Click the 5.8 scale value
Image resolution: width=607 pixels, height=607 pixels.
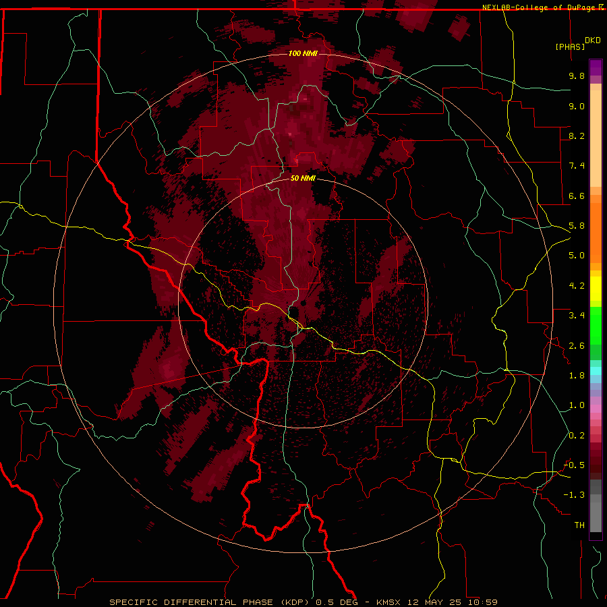(577, 226)
